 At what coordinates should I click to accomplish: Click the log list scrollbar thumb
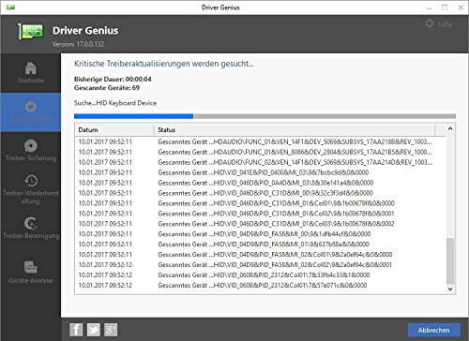point(450,261)
